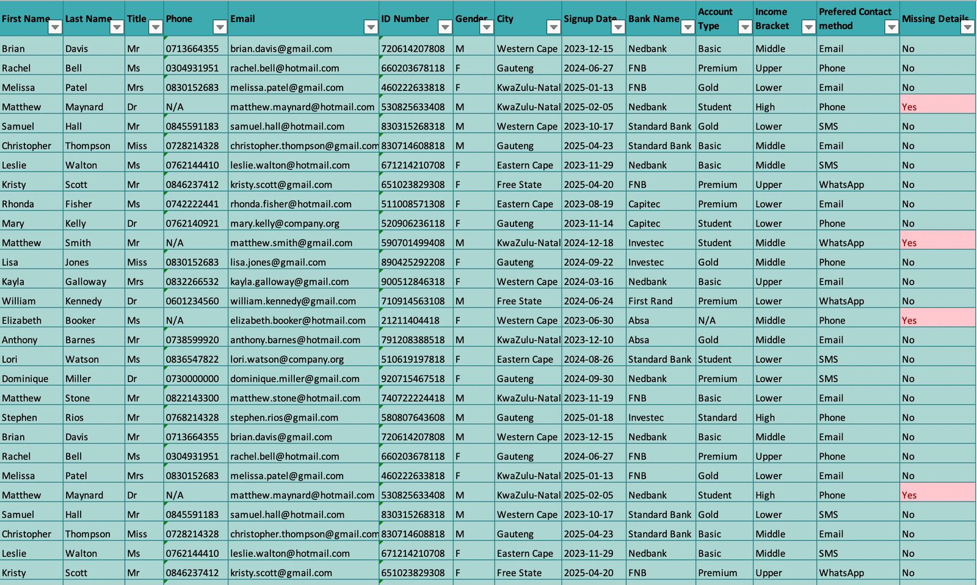This screenshot has height=585, width=977.
Task: Select email cell 'william.kennedy@gmail.com'
Action: [x=303, y=301]
